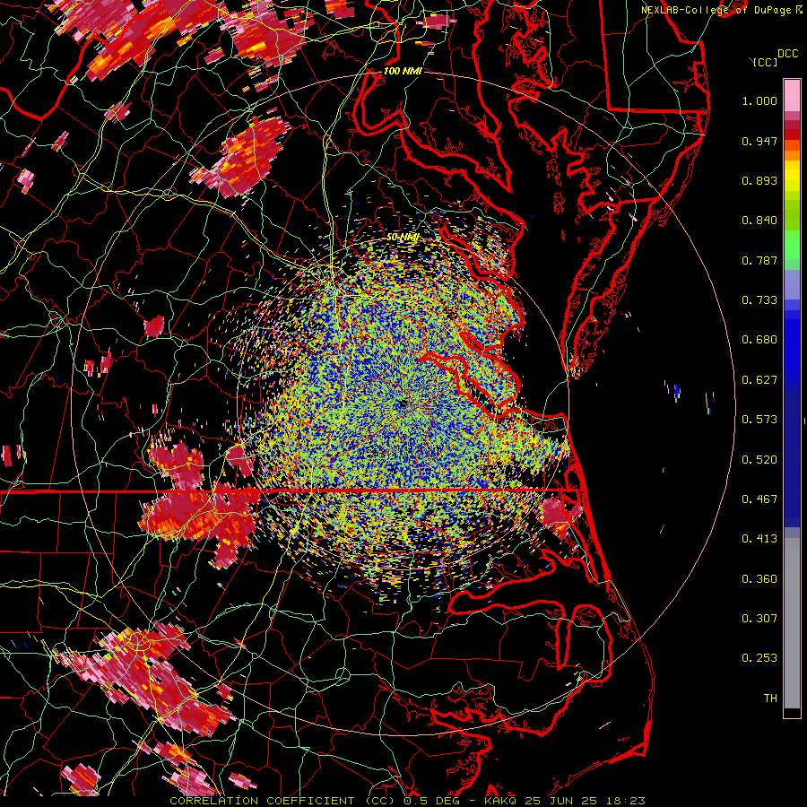The width and height of the screenshot is (807, 807).
Task: Click the radar site center point
Action: (403, 404)
